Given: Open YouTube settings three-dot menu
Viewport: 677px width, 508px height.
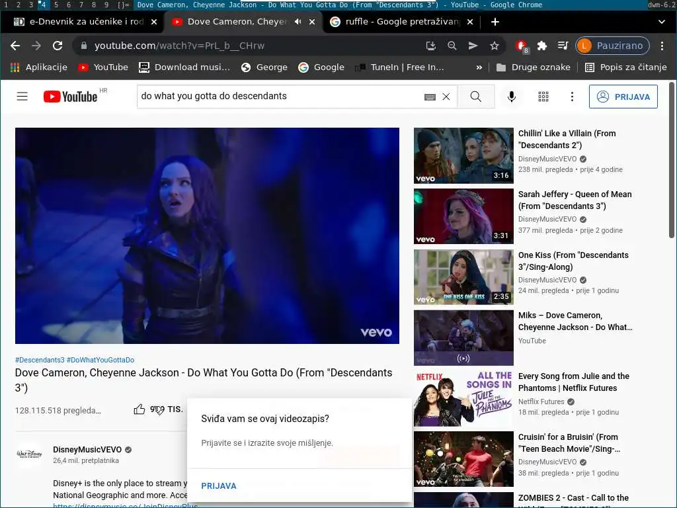Looking at the screenshot, I should pos(572,97).
